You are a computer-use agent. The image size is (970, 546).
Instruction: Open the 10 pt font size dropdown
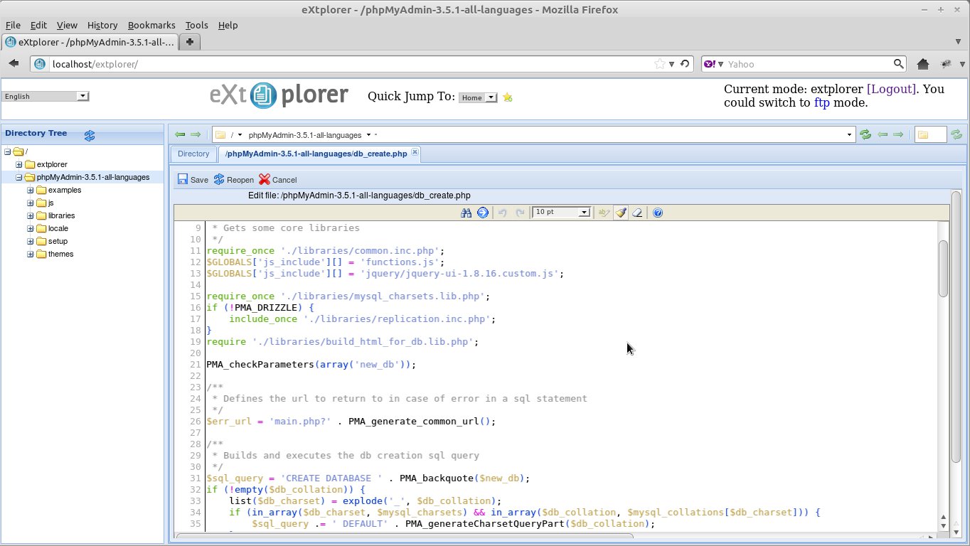(x=562, y=213)
